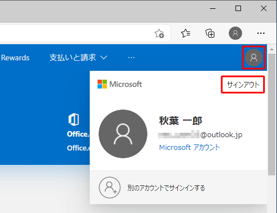Click the Microsoft account avatar in header
Viewport: 277px width, 213px height.
click(x=254, y=58)
